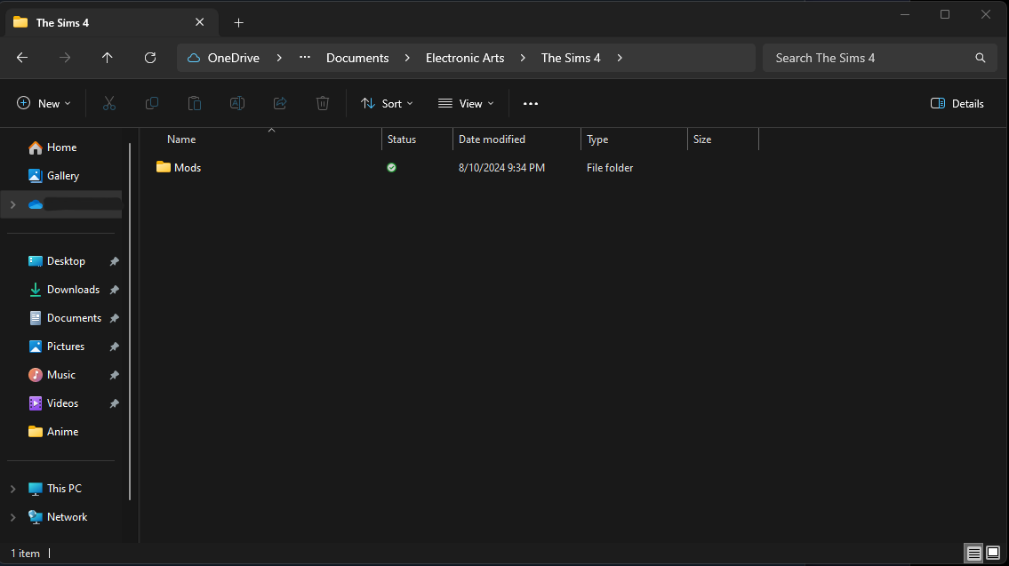The image size is (1009, 566).
Task: Click the forward navigation arrow
Action: tap(64, 58)
